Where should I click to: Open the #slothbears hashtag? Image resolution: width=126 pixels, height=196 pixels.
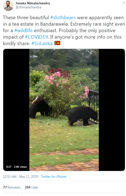(63, 18)
